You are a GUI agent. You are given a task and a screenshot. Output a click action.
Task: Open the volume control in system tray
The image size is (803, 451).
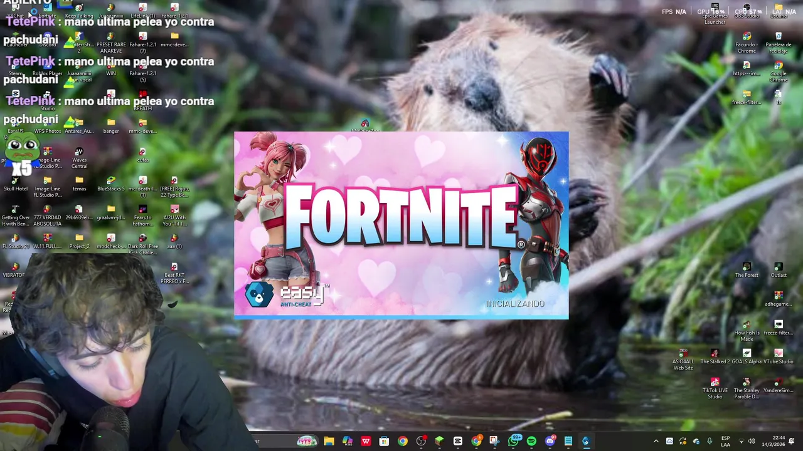752,441
